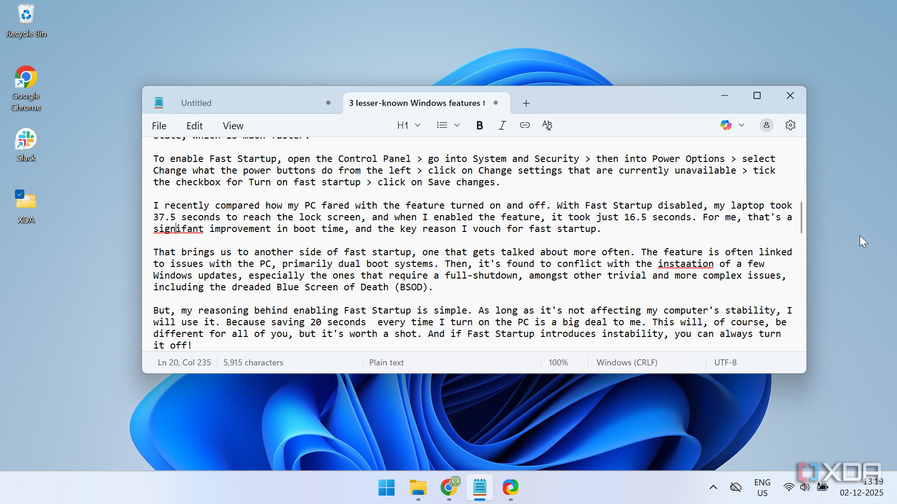The image size is (897, 504).
Task: Open the File menu
Action: point(159,126)
